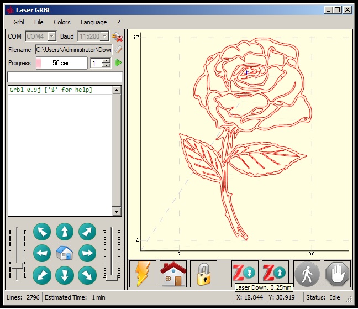
Task: Increase the repeat count stepper
Action: pyautogui.click(x=107, y=61)
